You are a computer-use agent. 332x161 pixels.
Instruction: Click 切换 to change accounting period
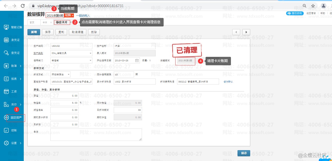point(69,15)
